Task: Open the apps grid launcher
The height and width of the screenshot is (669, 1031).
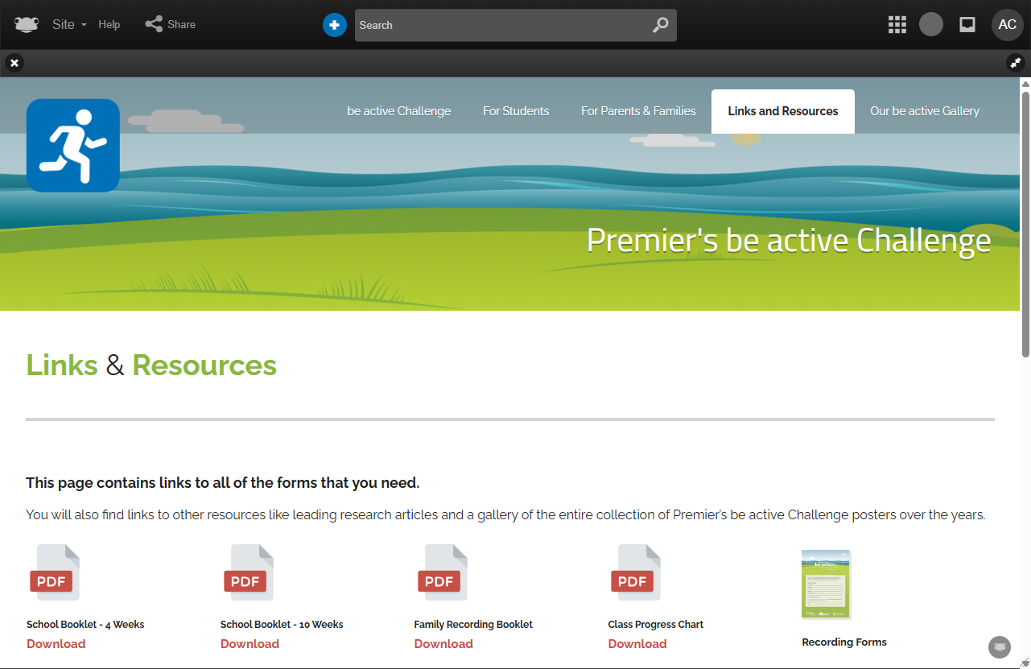Action: (897, 25)
